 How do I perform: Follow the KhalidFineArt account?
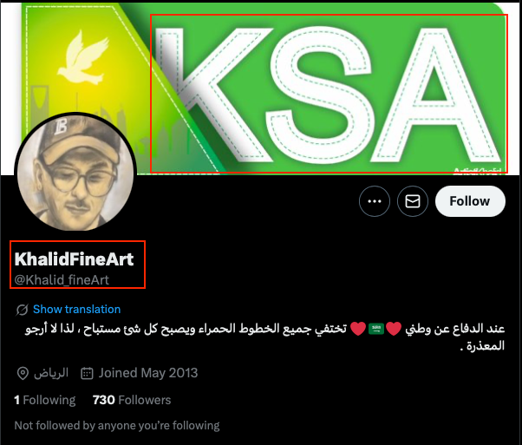[x=470, y=201]
